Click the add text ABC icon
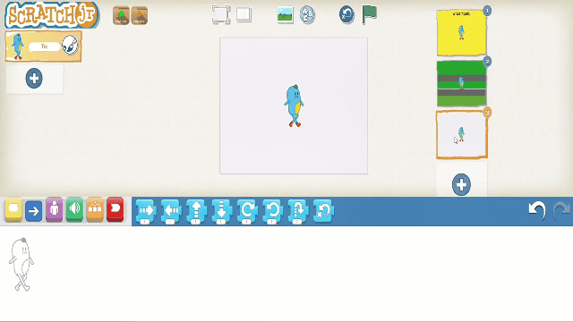The height and width of the screenshot is (322, 573). point(307,15)
